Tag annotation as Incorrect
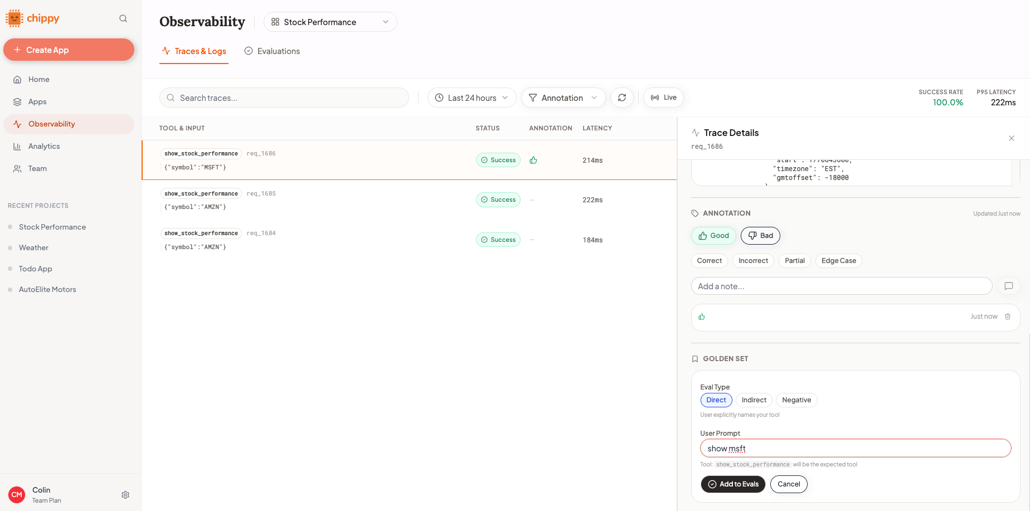1030x511 pixels. pos(753,261)
